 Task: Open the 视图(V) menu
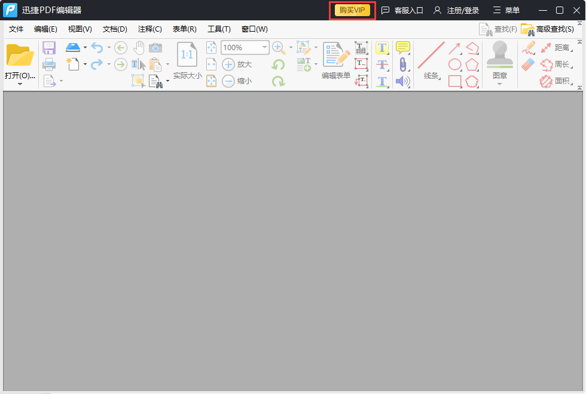click(x=80, y=29)
